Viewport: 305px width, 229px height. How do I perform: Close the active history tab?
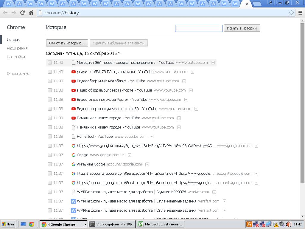(x=247, y=4)
